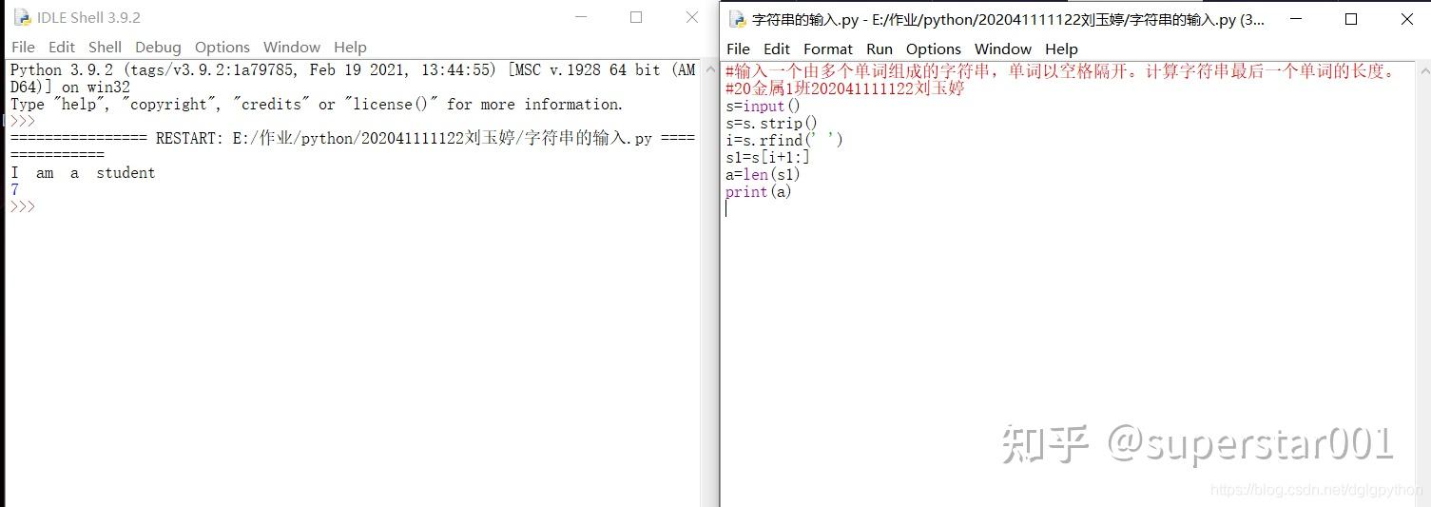Maximize the 字符串的输入.py editor window
This screenshot has height=507, width=1431.
pos(1351,19)
